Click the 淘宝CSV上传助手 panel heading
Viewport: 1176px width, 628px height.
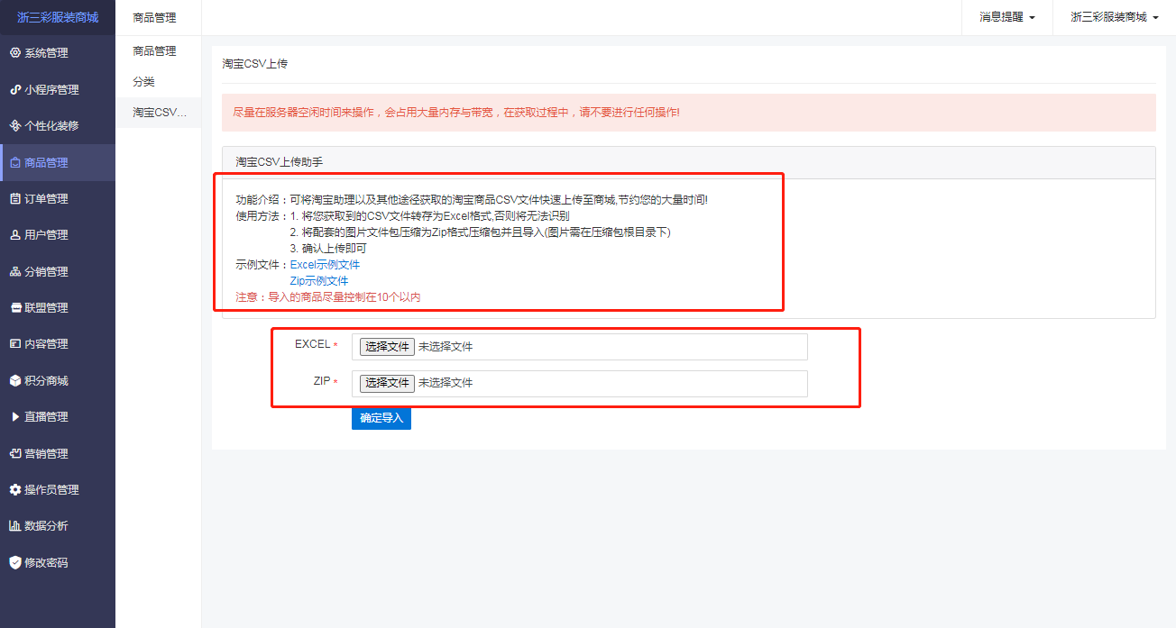click(x=280, y=162)
